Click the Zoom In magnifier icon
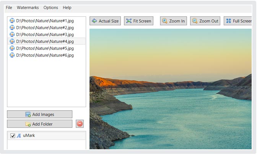This screenshot has height=155, width=257. (165, 21)
